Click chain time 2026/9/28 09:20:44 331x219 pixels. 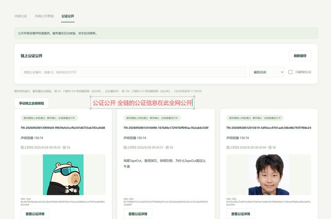[251, 147]
